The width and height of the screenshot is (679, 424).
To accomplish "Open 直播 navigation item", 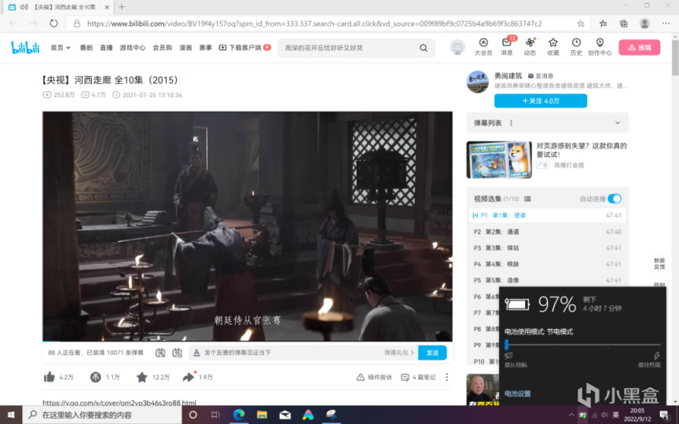I will 106,48.
